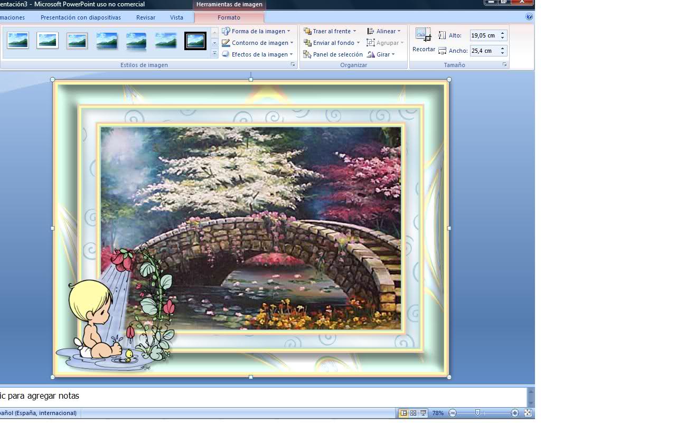Decrease the Ancho value with down arrow
676x423 pixels.
click(503, 53)
